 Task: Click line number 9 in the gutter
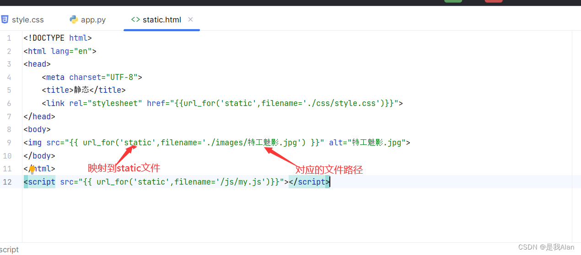tap(9, 143)
